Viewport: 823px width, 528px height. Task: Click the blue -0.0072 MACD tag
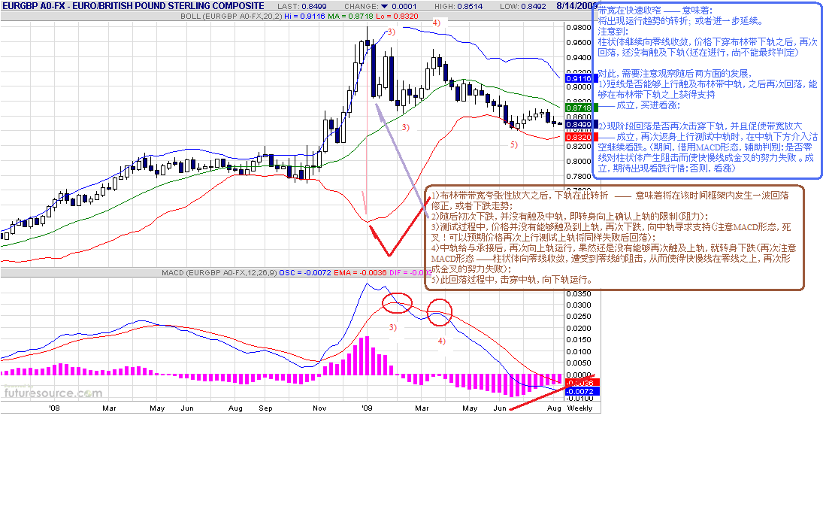click(580, 391)
